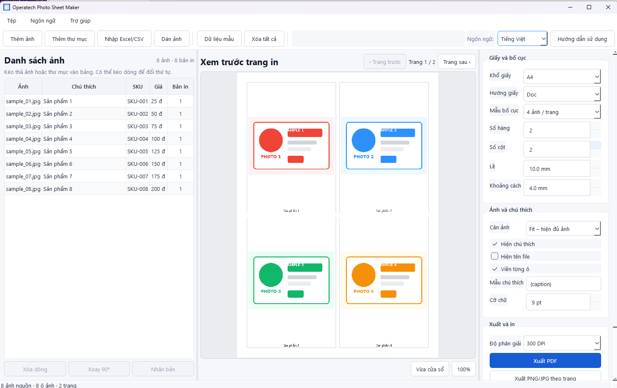Viewport: 617px width, 388px height.
Task: Click the Thêm ảnh button
Action: point(23,39)
